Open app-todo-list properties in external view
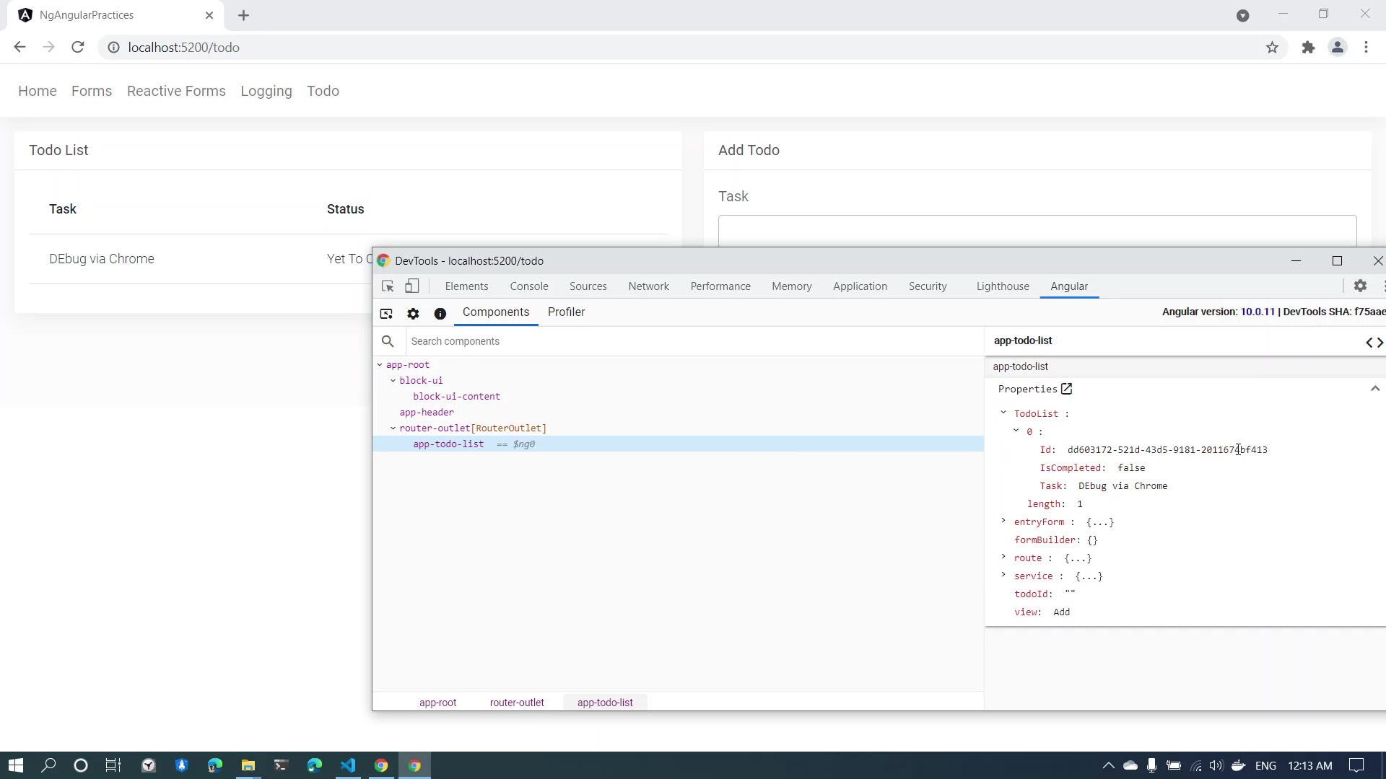This screenshot has height=779, width=1386. [x=1066, y=389]
